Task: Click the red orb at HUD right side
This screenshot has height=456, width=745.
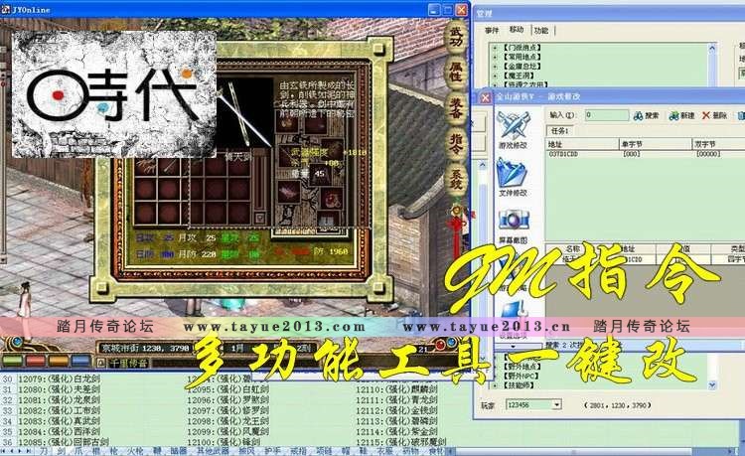Action: (x=440, y=344)
